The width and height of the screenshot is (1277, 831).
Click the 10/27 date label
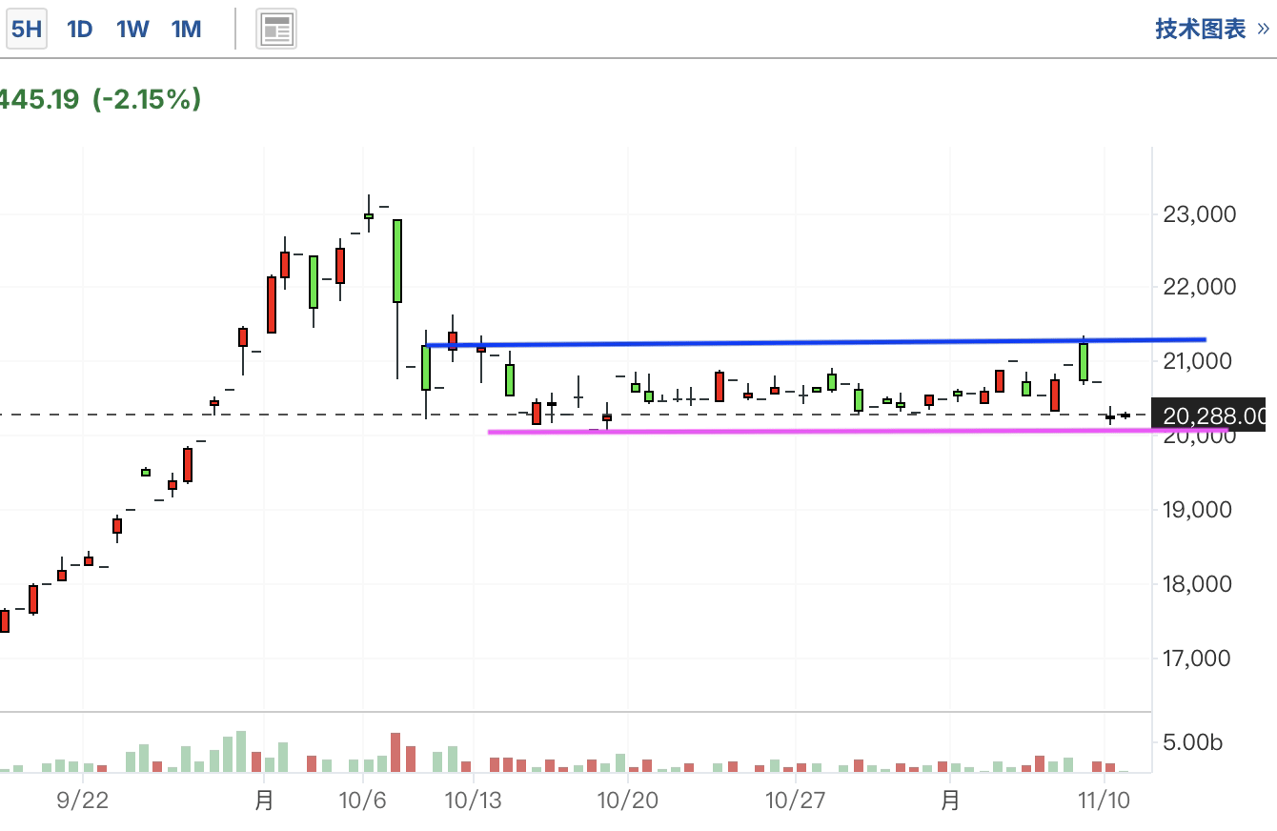794,800
